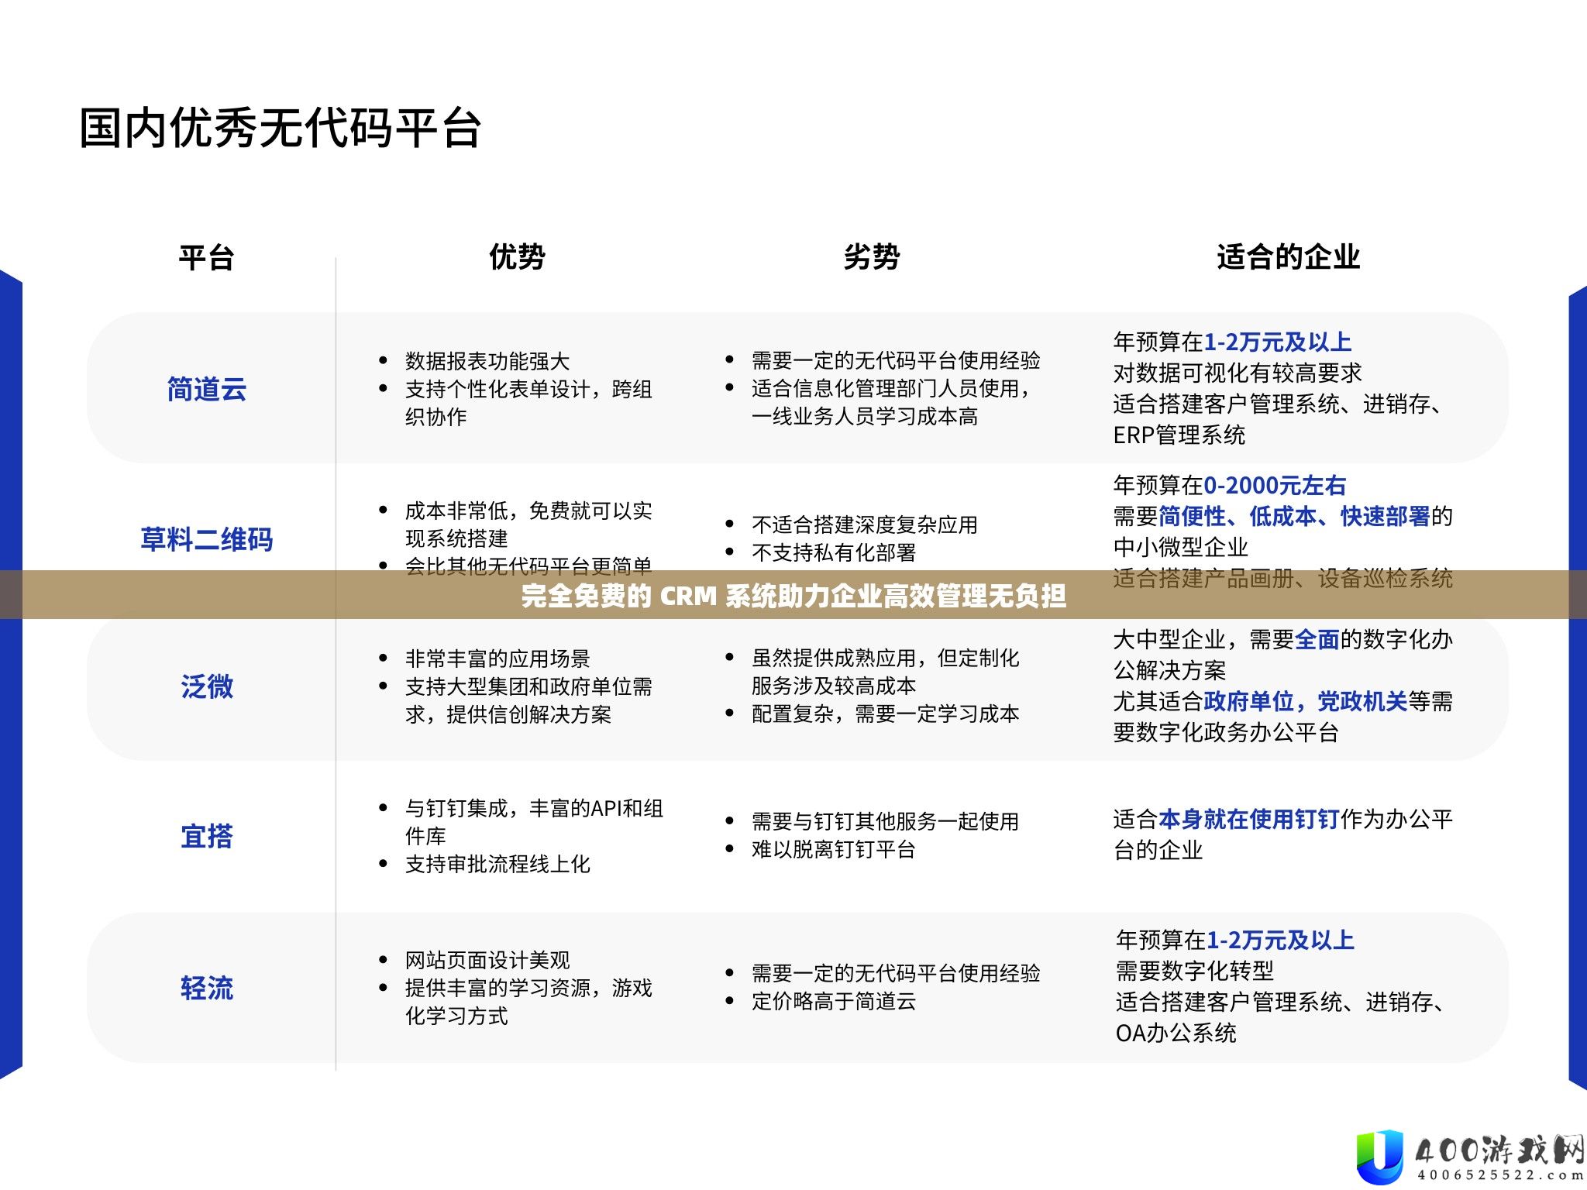Select the platform name '草料二维码'
The width and height of the screenshot is (1587, 1190).
(207, 539)
